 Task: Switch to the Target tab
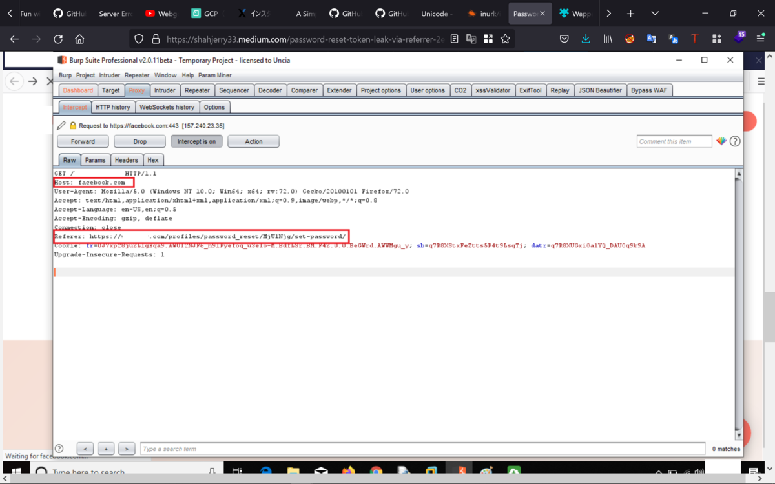pos(110,90)
